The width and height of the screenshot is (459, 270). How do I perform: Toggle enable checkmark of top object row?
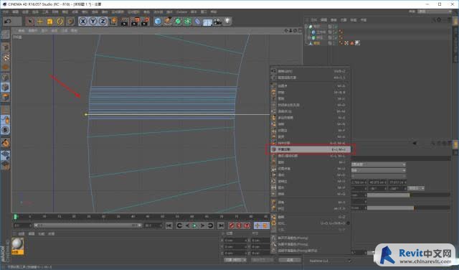[336, 27]
